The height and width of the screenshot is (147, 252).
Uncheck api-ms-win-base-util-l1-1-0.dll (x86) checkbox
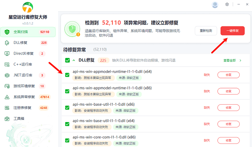coord(67,108)
